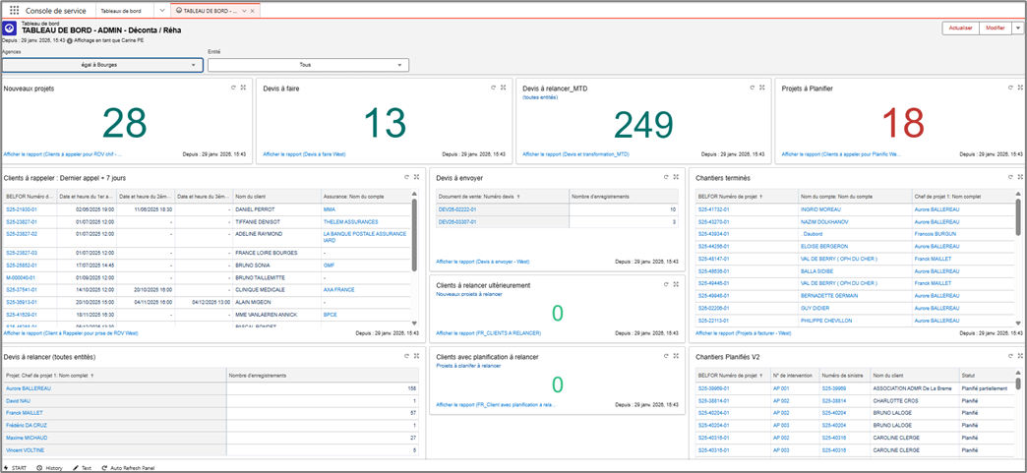Open the Auto Refresh Panel utility

point(128,468)
